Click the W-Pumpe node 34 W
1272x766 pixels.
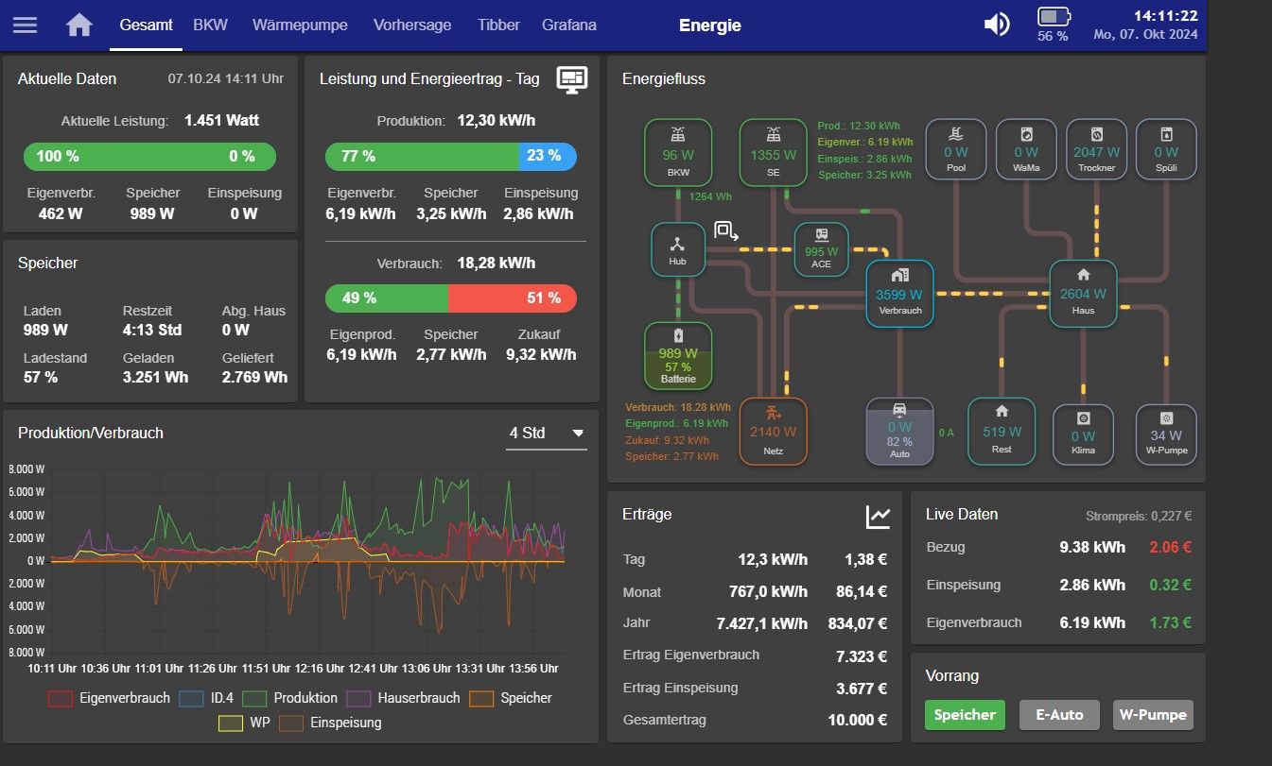(x=1166, y=434)
